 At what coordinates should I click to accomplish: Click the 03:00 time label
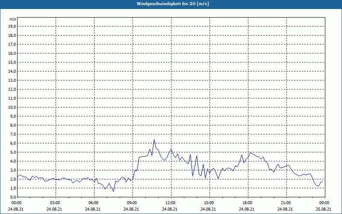[x=56, y=203]
